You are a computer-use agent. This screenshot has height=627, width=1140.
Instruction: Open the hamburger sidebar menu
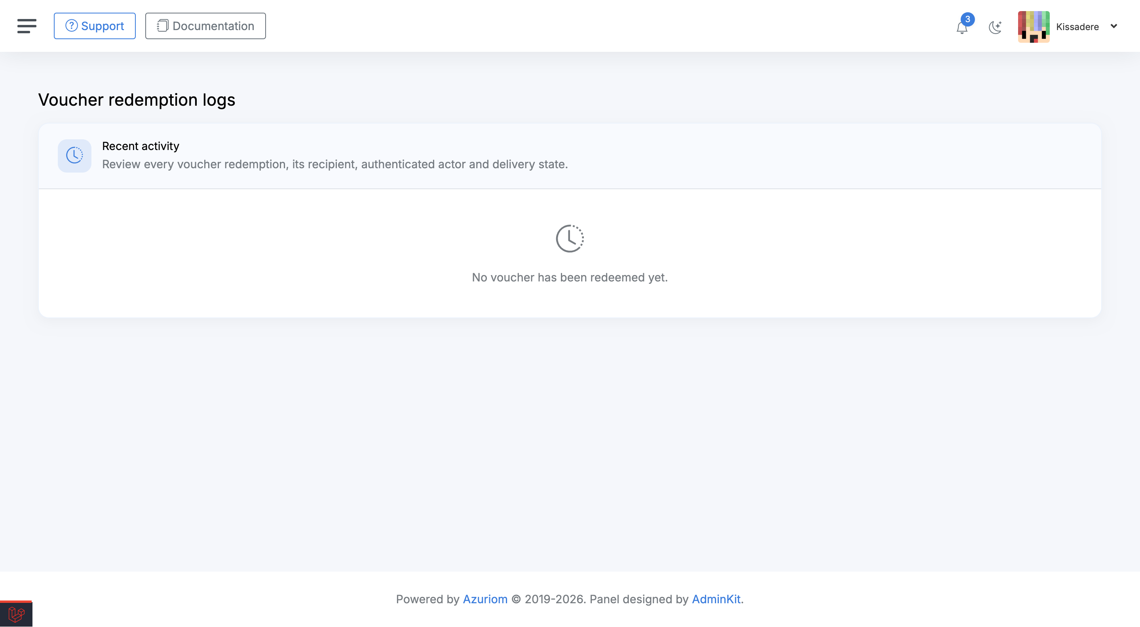(x=27, y=26)
